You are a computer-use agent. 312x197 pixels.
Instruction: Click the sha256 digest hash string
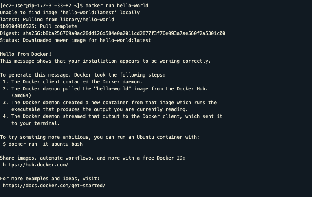click(x=124, y=33)
